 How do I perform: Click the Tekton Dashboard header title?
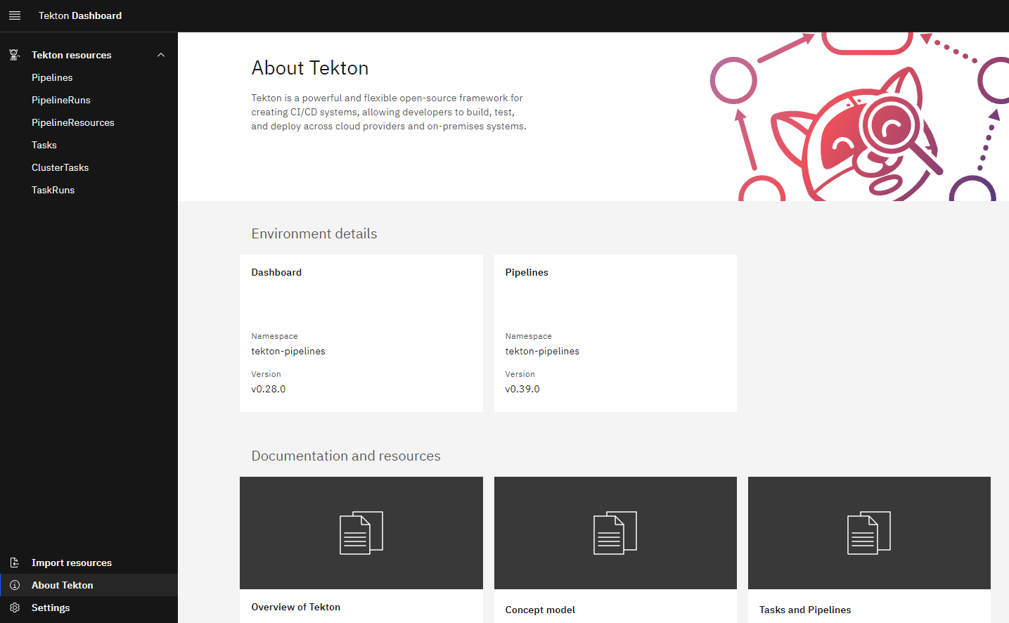tap(80, 15)
